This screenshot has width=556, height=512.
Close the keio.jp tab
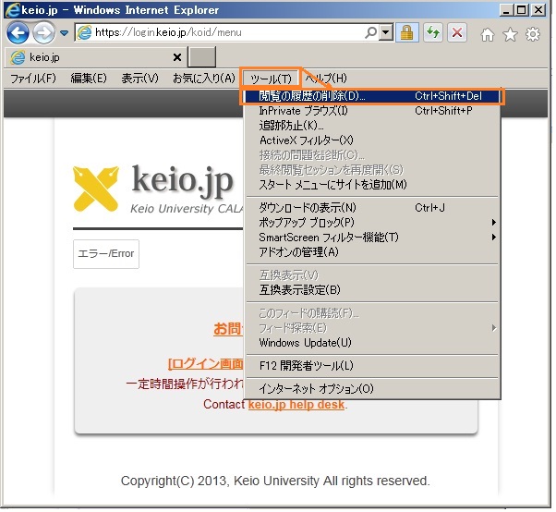(x=177, y=57)
